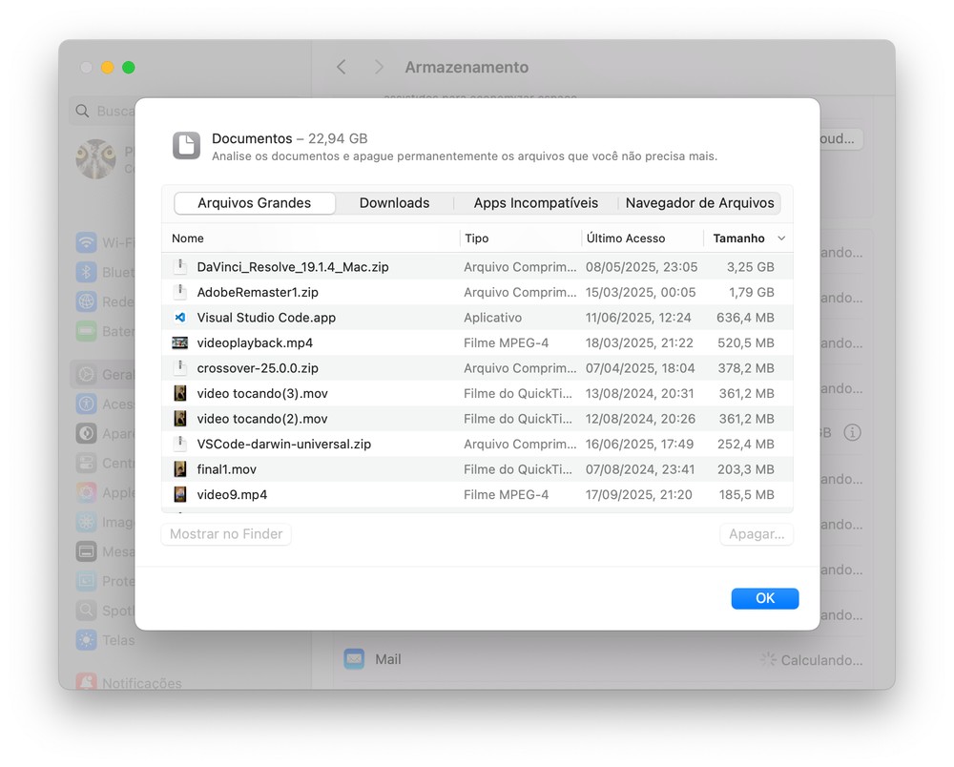
Task: Click the crossover-25.0.0.zip archive icon
Action: click(x=179, y=368)
